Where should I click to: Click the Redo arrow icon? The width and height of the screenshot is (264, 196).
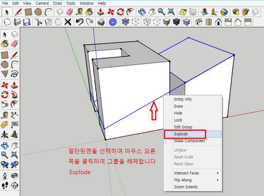click(89, 22)
